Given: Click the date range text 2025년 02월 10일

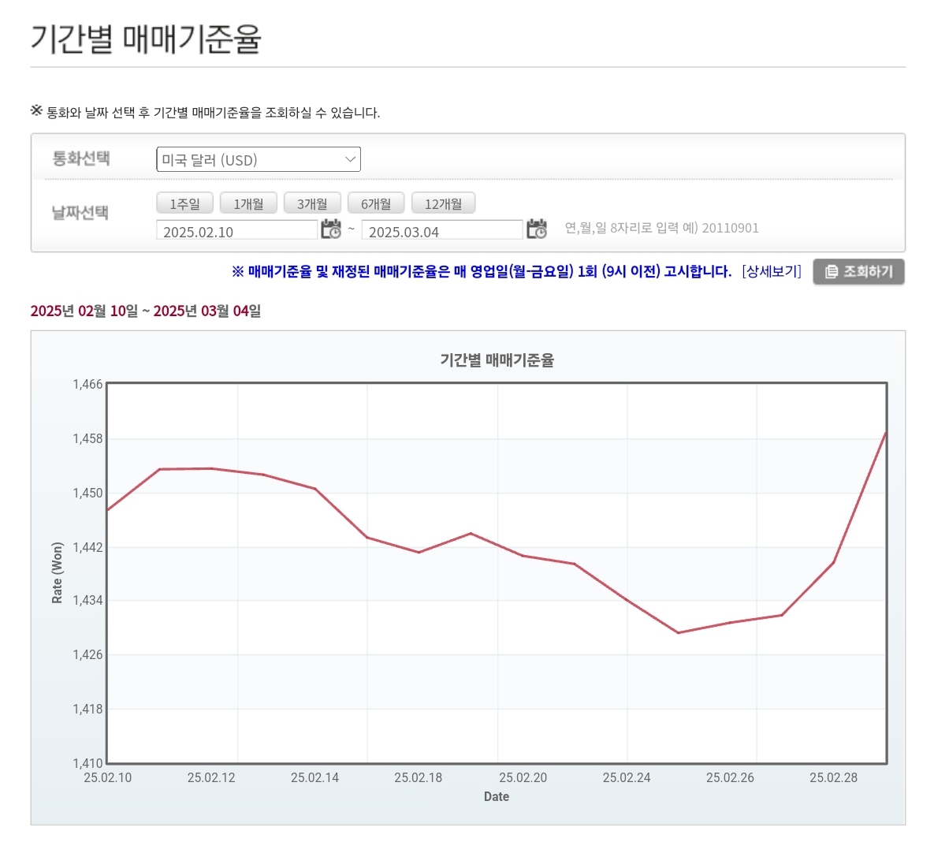Looking at the screenshot, I should 84,311.
